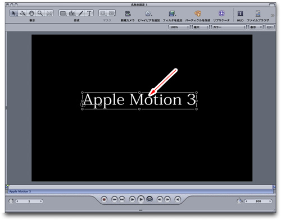Click the duration clock icon beside 300
The width and height of the screenshot is (281, 220).
click(x=239, y=201)
